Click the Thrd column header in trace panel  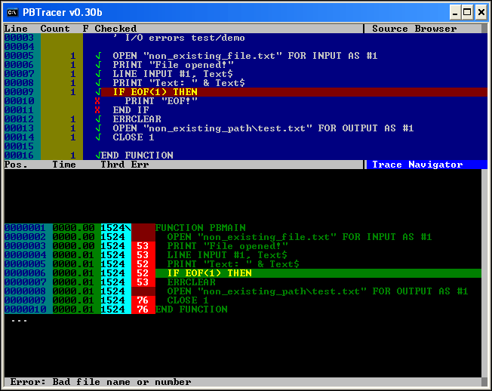point(112,165)
